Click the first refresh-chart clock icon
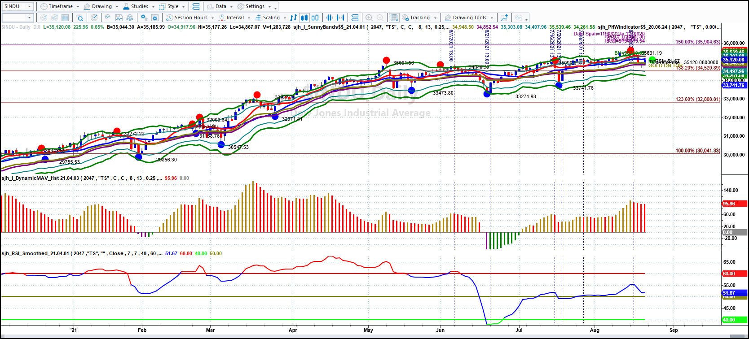The image size is (749, 339). 44,17
